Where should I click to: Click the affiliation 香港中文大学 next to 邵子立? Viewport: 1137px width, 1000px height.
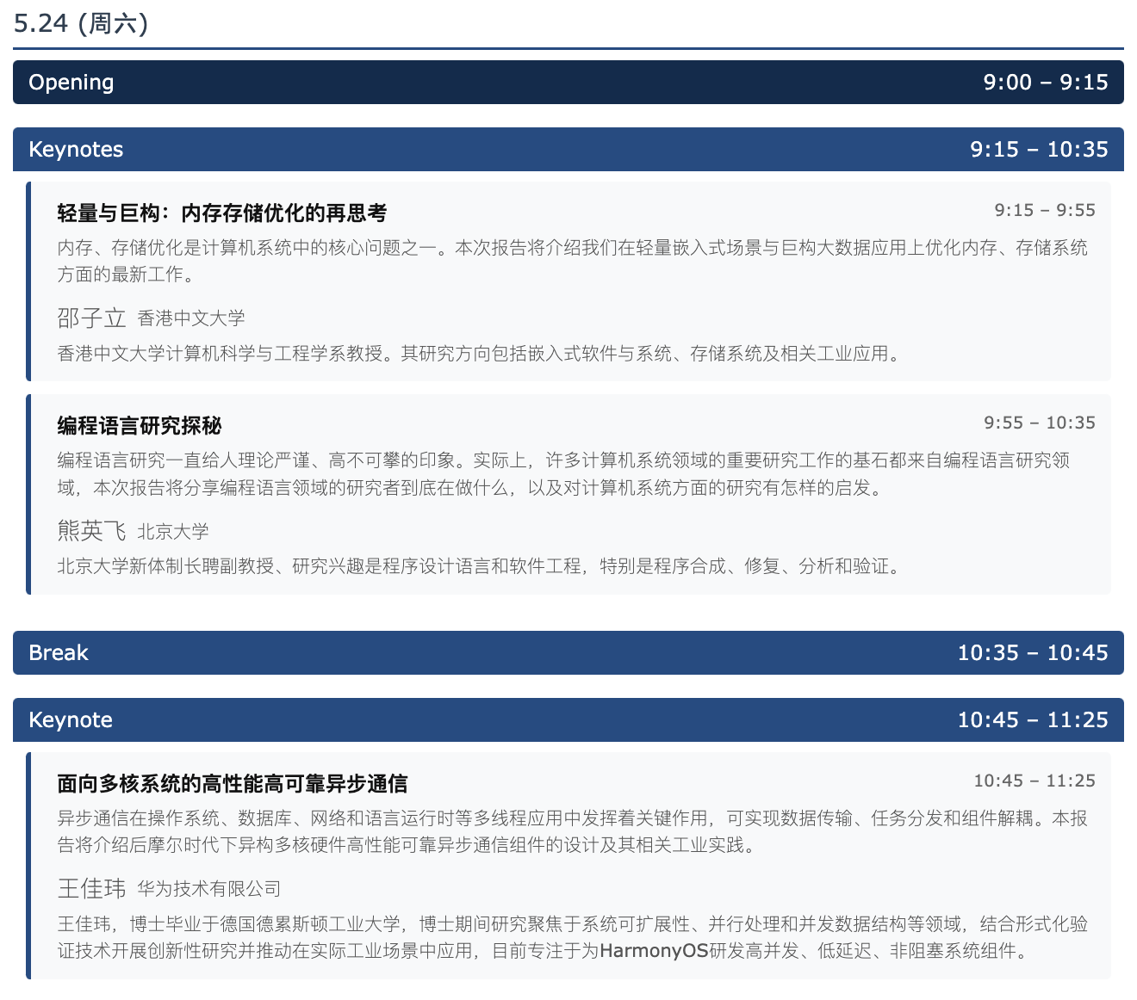pyautogui.click(x=191, y=319)
